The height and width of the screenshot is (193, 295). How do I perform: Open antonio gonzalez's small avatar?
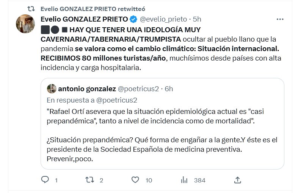[x=52, y=89]
